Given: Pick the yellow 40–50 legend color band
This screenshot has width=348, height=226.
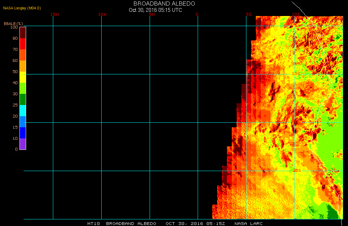Looking at the screenshot, I should point(23,77).
